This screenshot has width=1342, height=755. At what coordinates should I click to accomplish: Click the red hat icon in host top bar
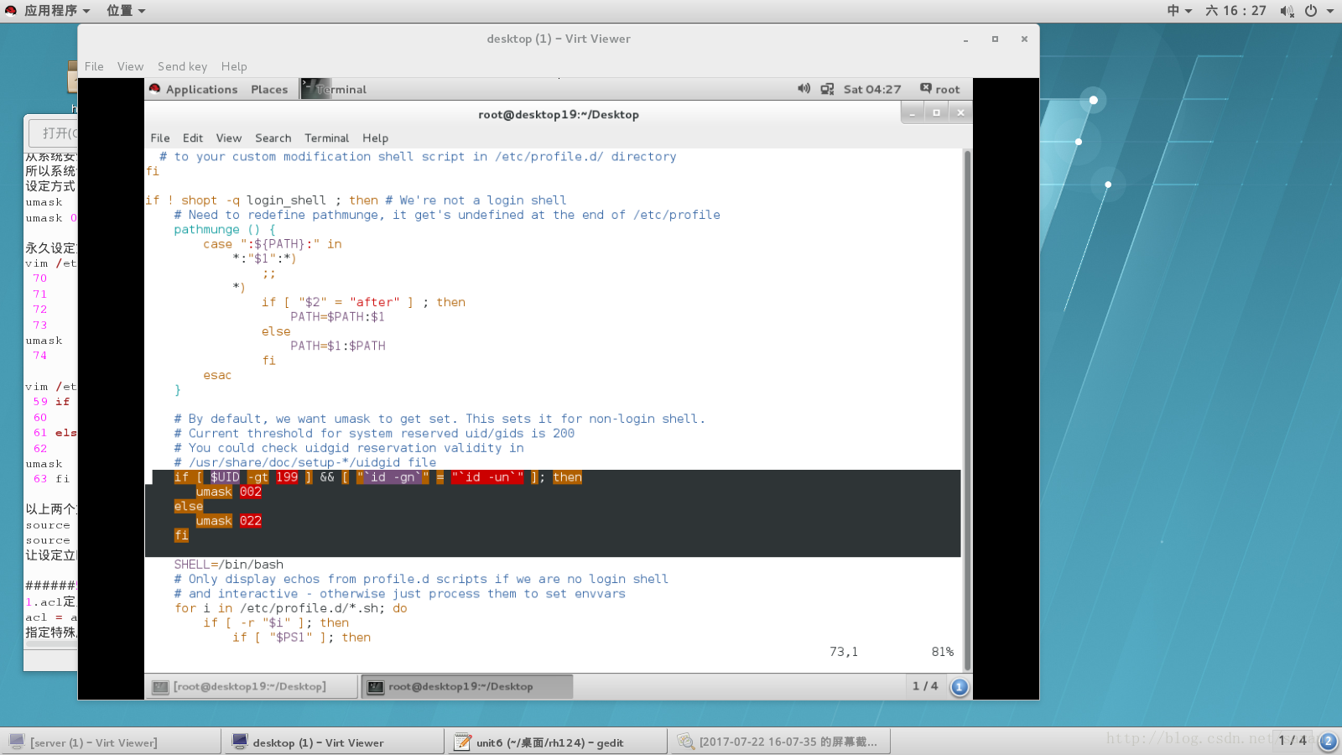11,11
